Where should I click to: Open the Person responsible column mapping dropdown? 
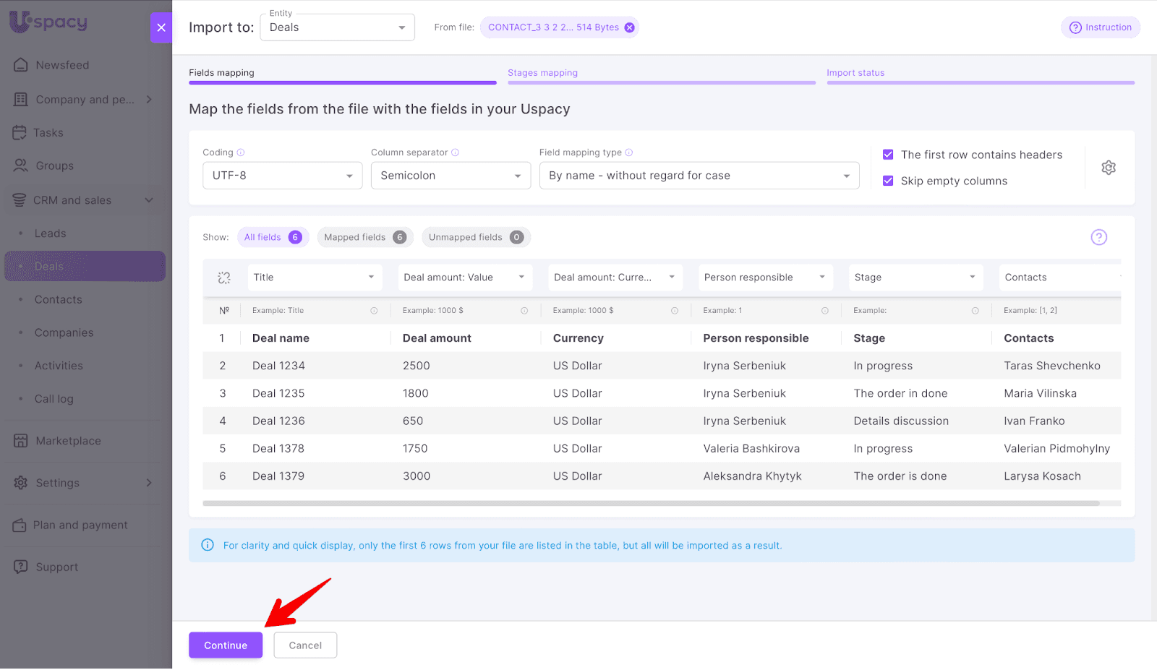(764, 278)
